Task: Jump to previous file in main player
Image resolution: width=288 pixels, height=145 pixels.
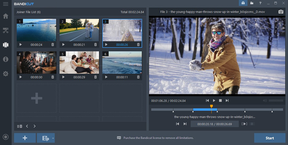Action: (x=207, y=100)
